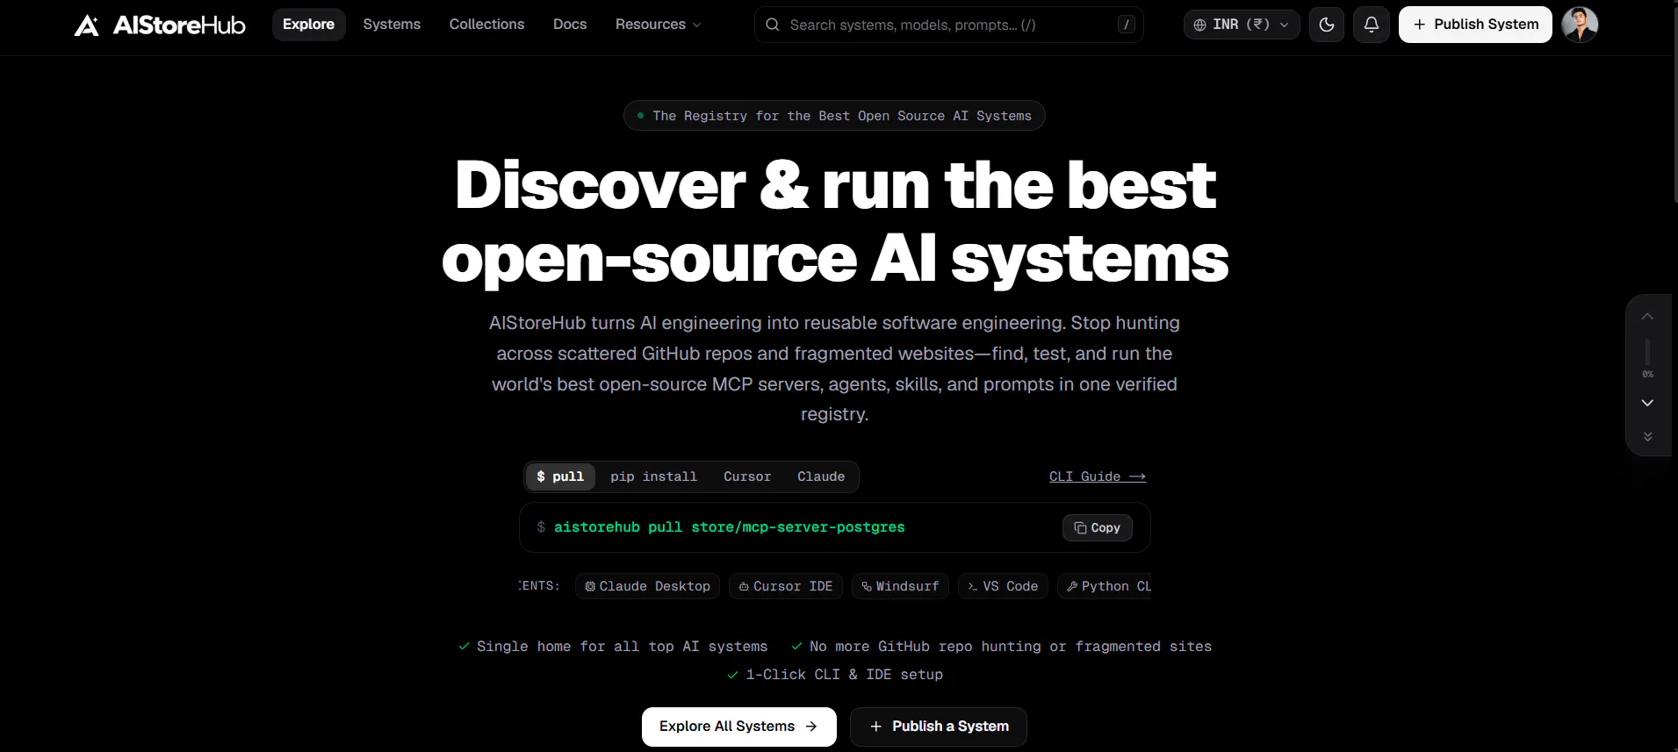Click the globe icon beside INR
This screenshot has height=752, width=1678.
click(x=1199, y=25)
